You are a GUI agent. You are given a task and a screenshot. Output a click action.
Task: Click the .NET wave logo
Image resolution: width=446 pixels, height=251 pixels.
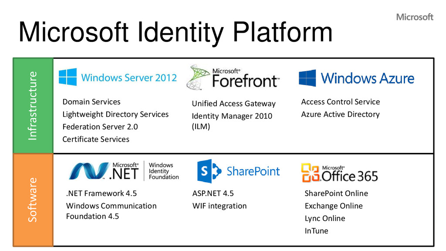coord(89,171)
